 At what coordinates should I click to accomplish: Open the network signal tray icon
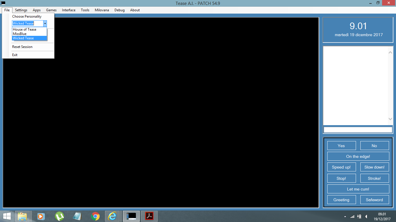point(352,217)
